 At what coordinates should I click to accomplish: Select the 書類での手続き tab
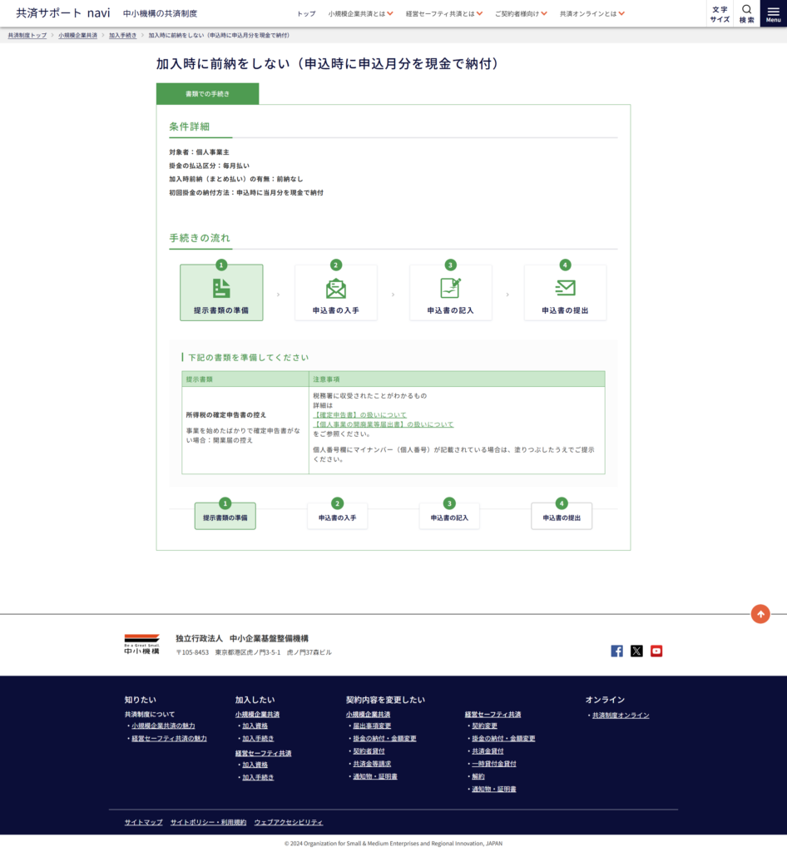click(x=207, y=94)
